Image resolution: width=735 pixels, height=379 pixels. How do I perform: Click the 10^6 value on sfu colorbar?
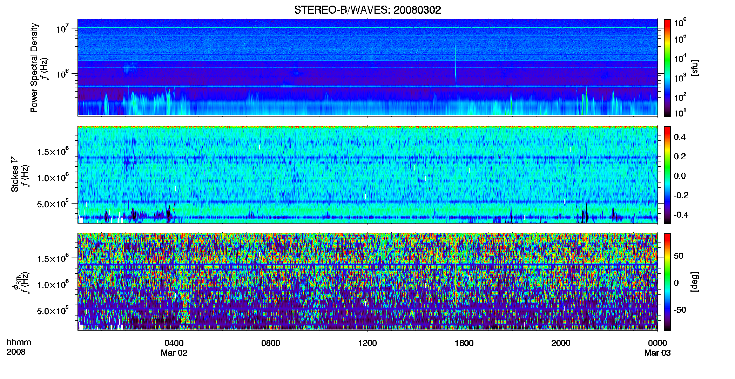[x=680, y=22]
